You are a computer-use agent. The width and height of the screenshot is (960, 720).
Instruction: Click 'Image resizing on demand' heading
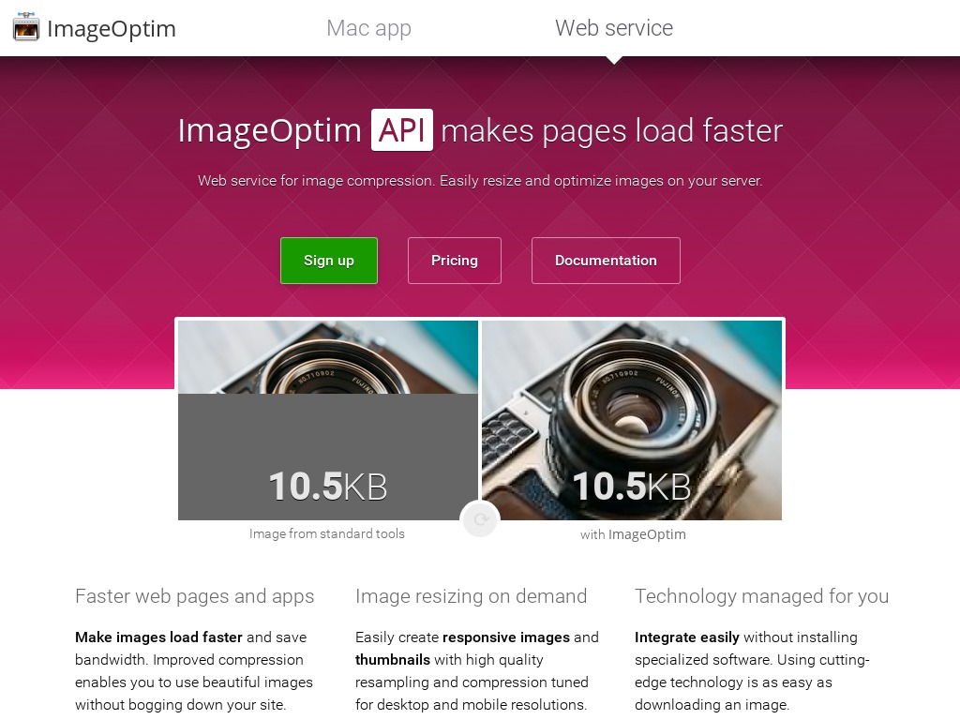(x=471, y=596)
